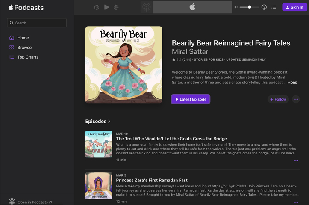The height and width of the screenshot is (205, 309).
Task: Expand description with MORE
Action: pyautogui.click(x=292, y=83)
